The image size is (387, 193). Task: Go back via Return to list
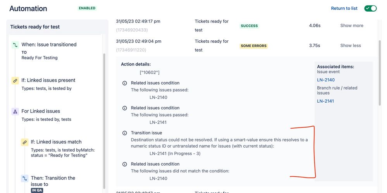[x=344, y=9]
